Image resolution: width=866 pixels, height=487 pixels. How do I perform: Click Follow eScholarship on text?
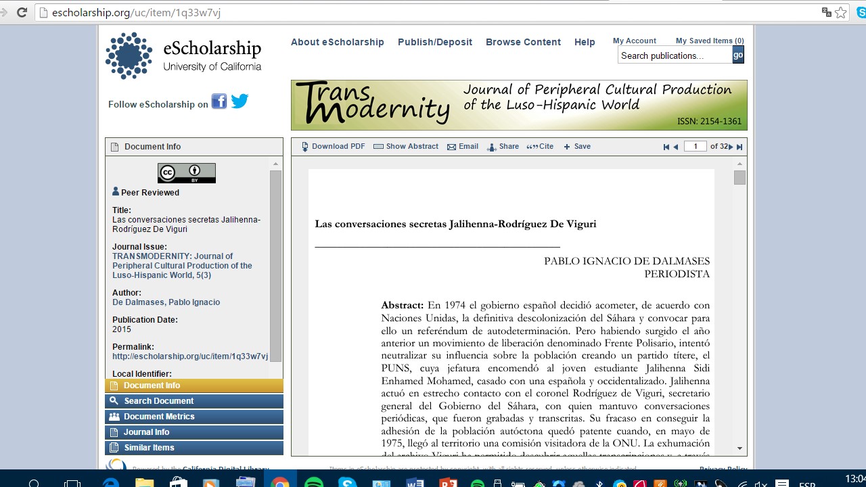coord(158,104)
